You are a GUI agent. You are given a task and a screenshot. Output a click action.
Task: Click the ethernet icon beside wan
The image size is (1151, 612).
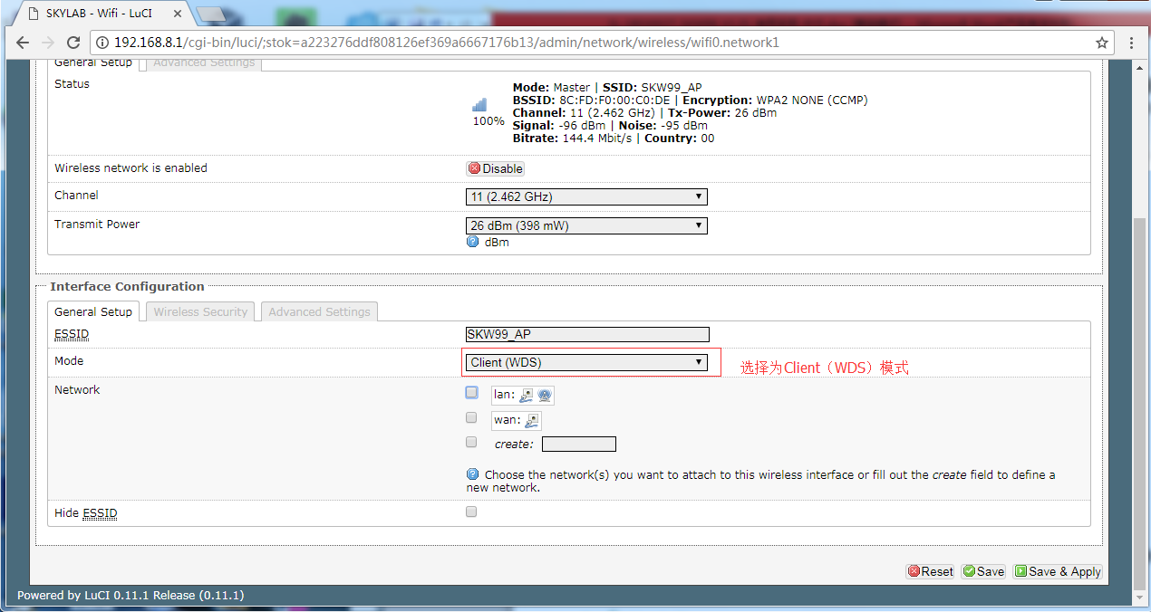[530, 419]
